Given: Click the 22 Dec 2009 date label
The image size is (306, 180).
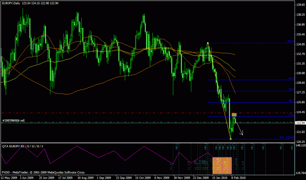Looking at the screenshot, I should tap(200, 178).
